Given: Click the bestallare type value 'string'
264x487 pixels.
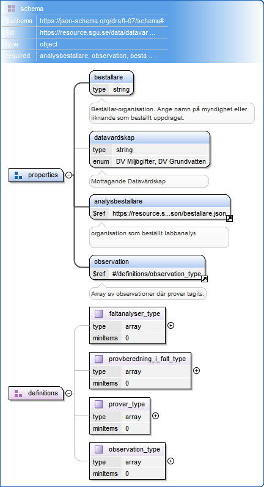Looking at the screenshot, I should [x=121, y=89].
